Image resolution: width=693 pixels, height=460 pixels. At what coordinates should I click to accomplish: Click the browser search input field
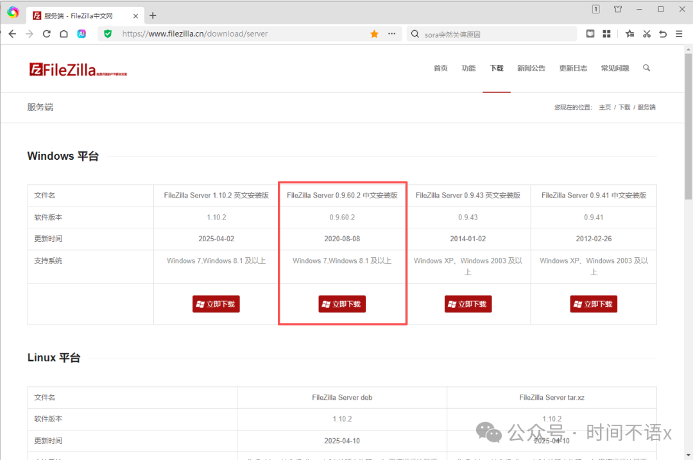(494, 34)
